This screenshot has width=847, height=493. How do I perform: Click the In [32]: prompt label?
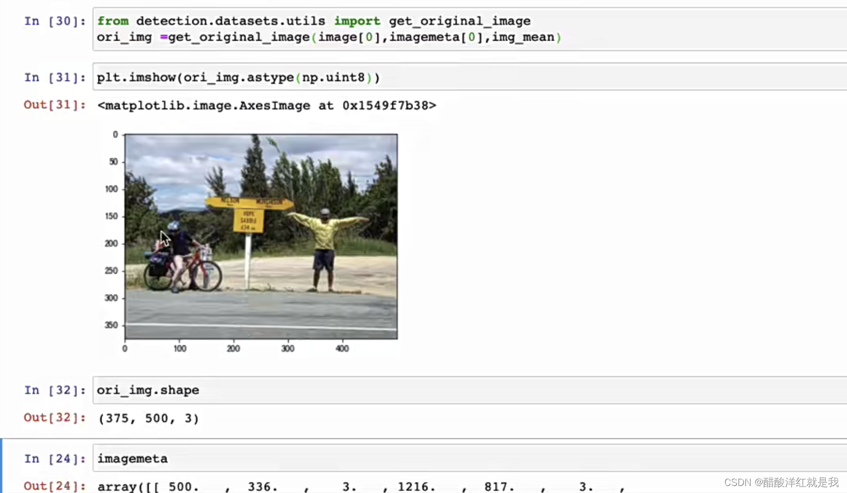55,390
